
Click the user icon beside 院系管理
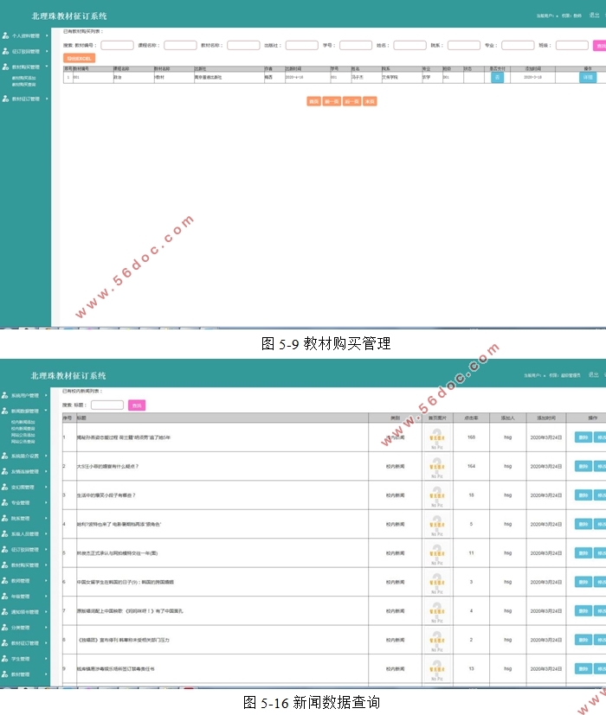pyautogui.click(x=5, y=518)
